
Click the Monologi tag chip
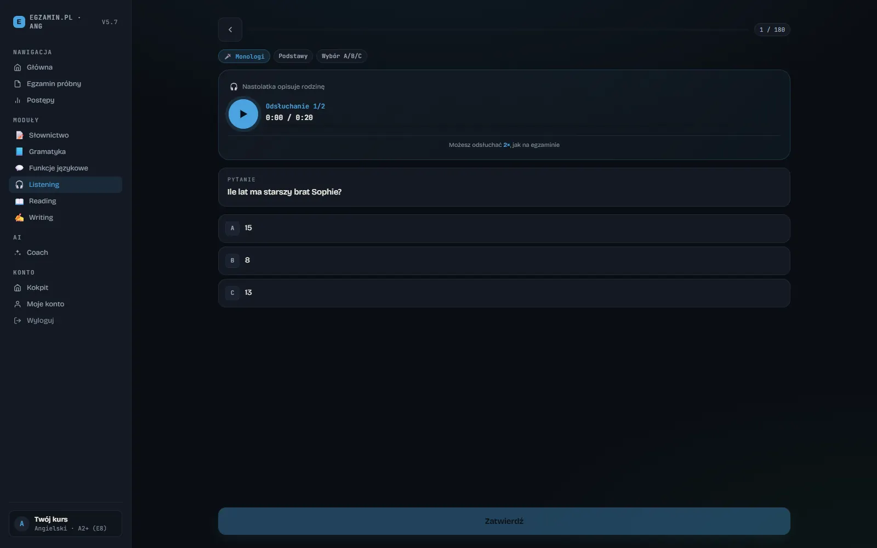point(244,56)
